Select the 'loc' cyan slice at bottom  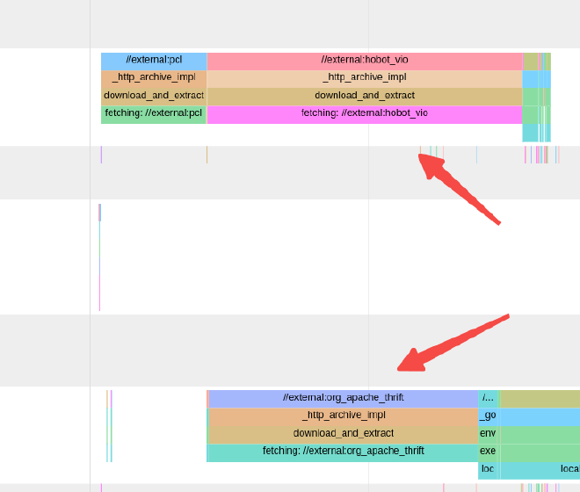pos(488,470)
